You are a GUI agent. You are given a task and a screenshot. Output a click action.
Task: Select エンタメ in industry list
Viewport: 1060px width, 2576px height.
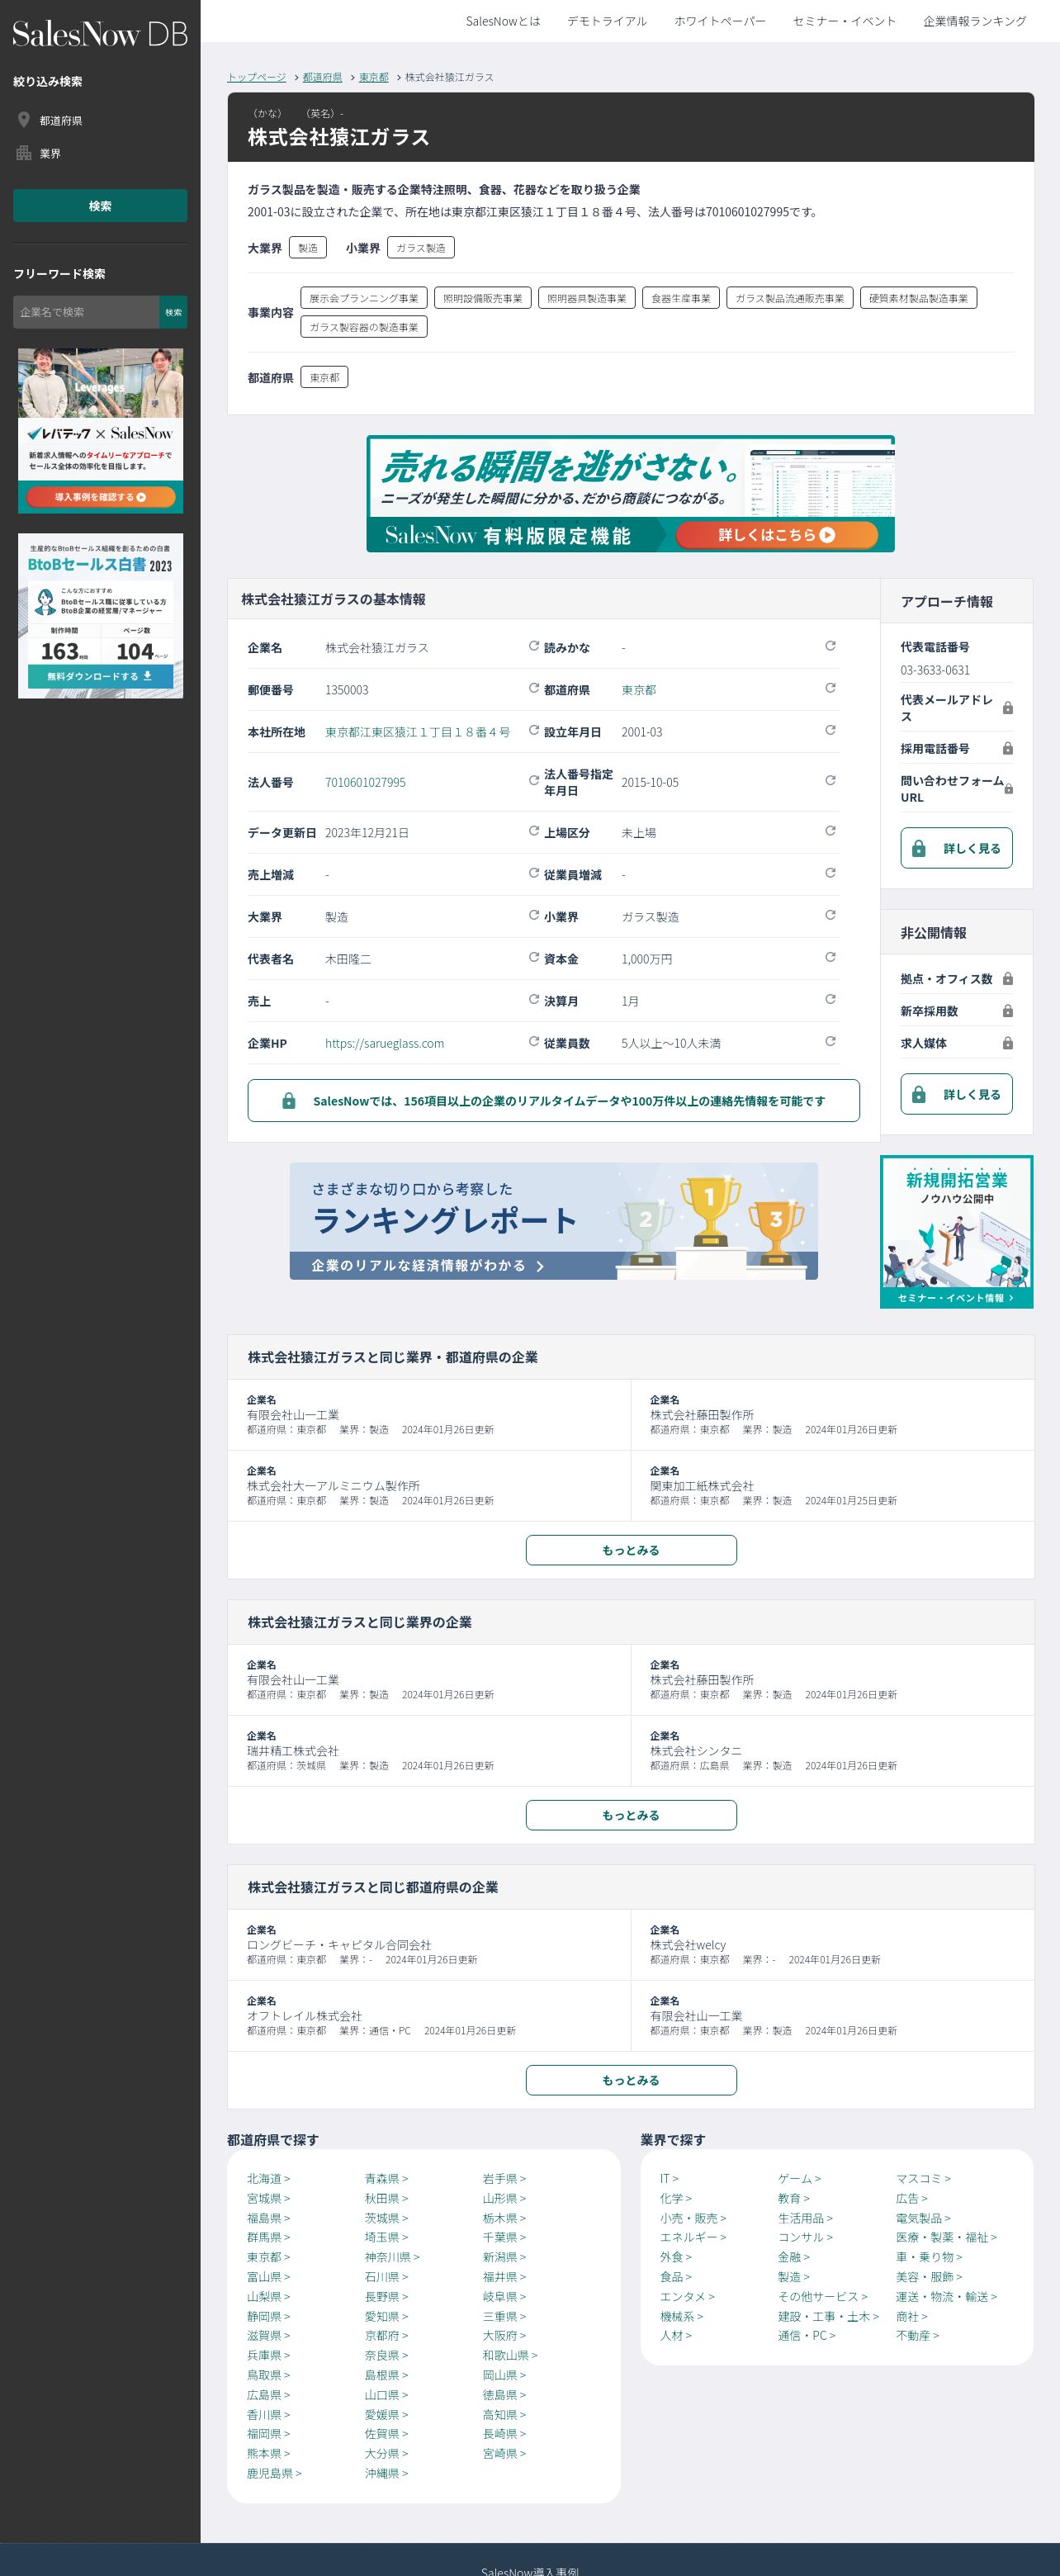click(x=687, y=2296)
